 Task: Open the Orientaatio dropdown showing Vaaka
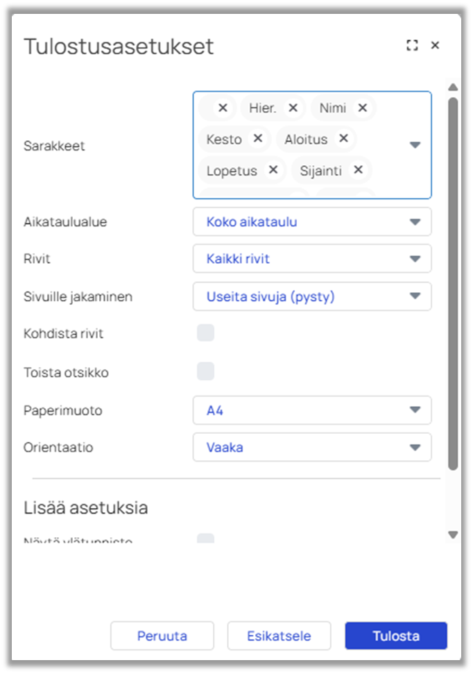(x=312, y=447)
